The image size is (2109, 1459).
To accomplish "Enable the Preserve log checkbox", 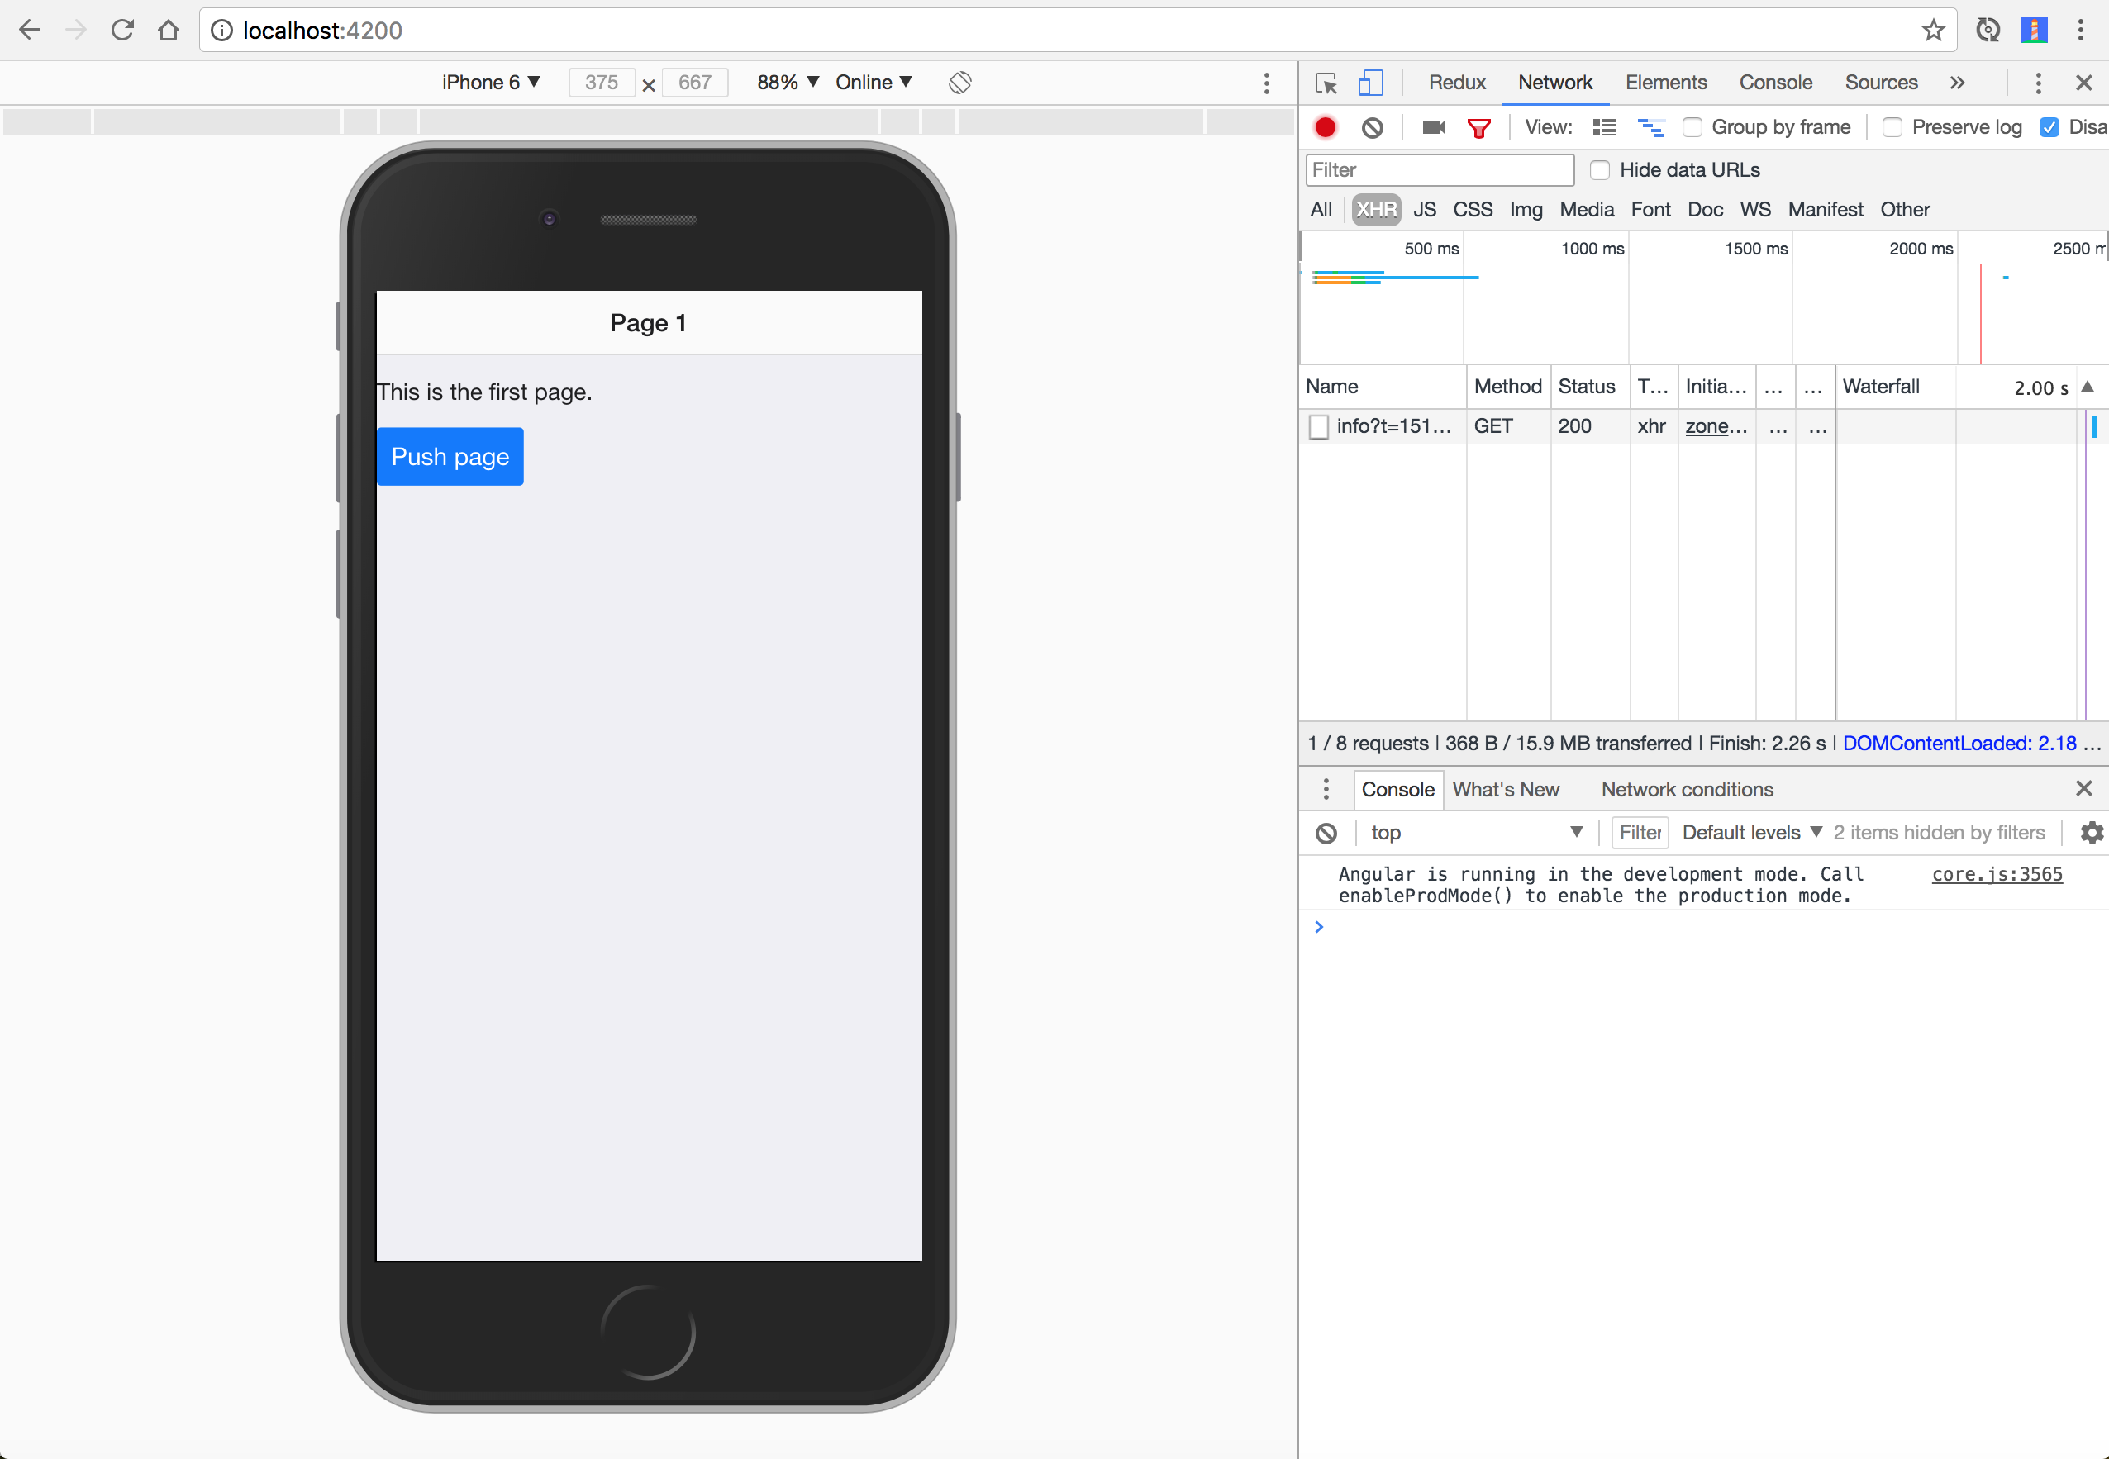I will 1892,127.
